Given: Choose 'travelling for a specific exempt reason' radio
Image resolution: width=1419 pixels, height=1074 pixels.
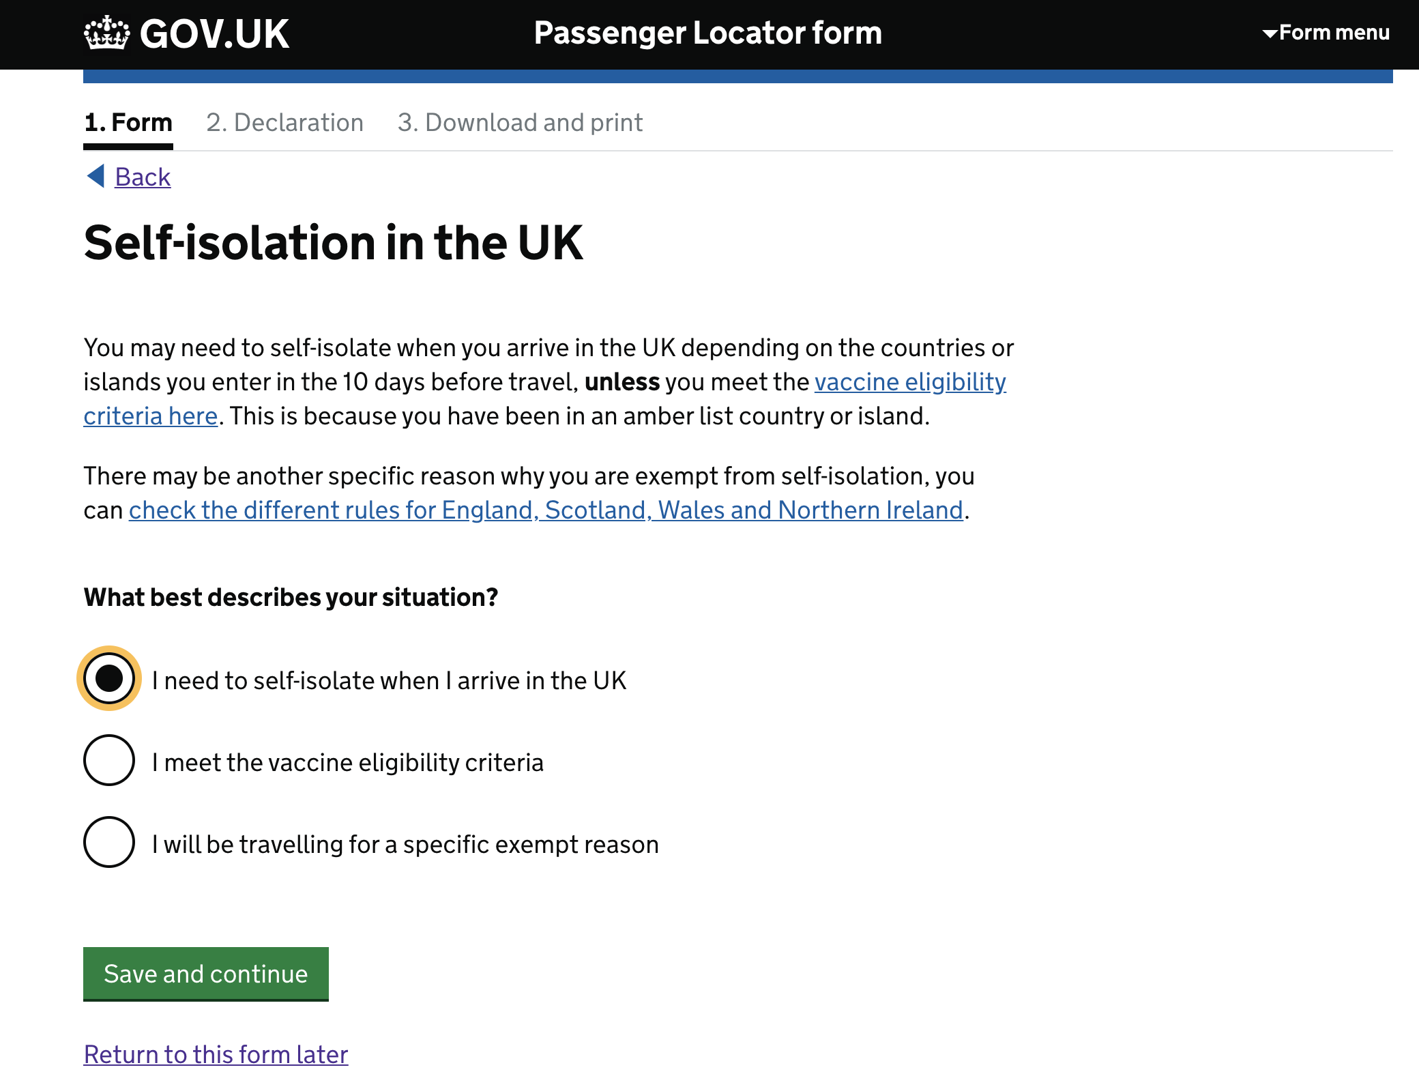Looking at the screenshot, I should coord(109,842).
